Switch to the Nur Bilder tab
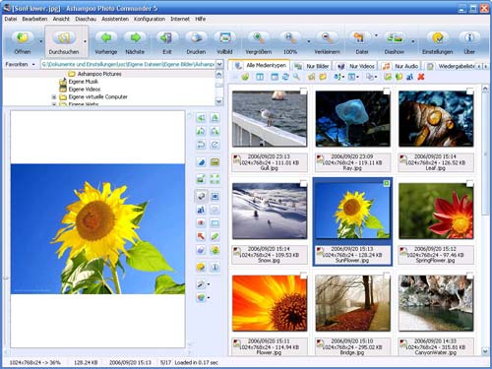The width and height of the screenshot is (492, 369). coord(313,66)
